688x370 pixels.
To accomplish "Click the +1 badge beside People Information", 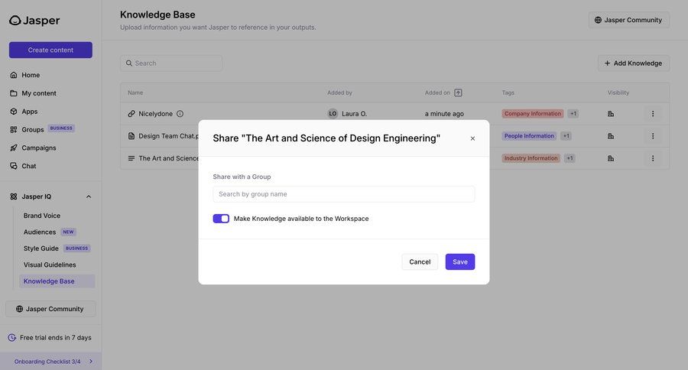I will coord(566,136).
